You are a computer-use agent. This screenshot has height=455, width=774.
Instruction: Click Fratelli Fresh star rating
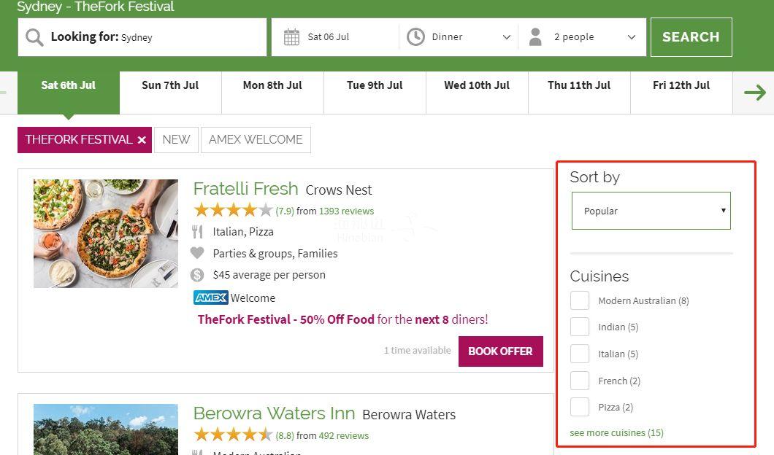(233, 211)
